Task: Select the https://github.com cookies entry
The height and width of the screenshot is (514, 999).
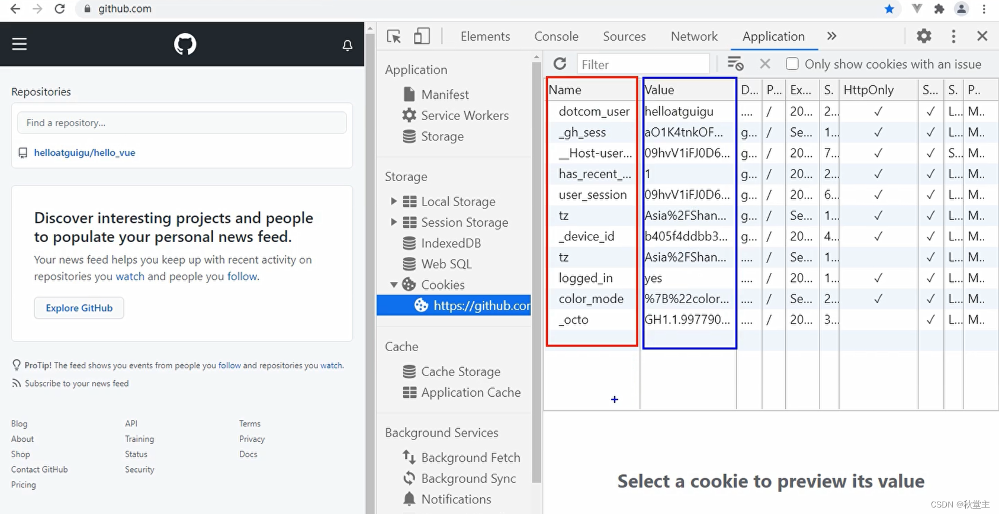Action: tap(454, 306)
